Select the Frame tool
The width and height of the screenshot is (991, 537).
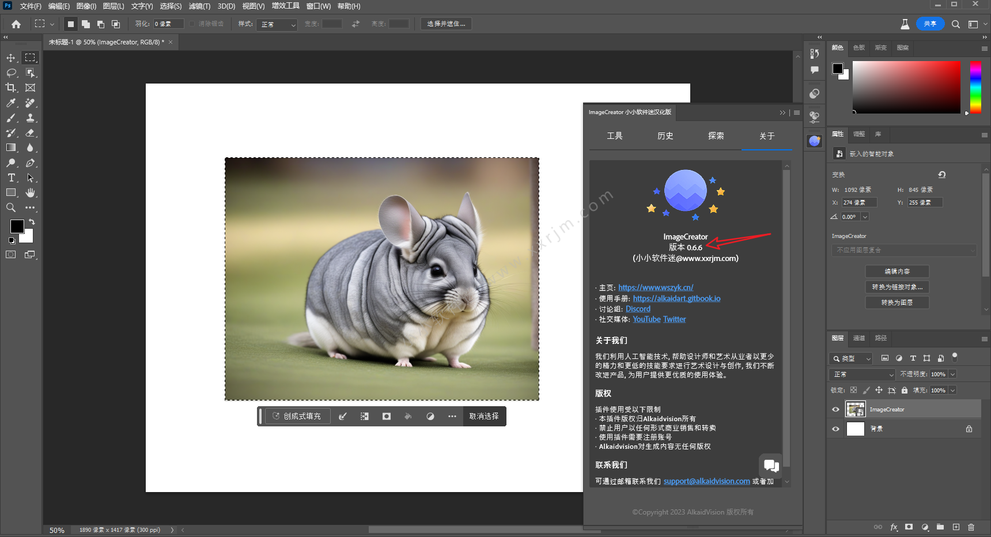click(x=31, y=88)
